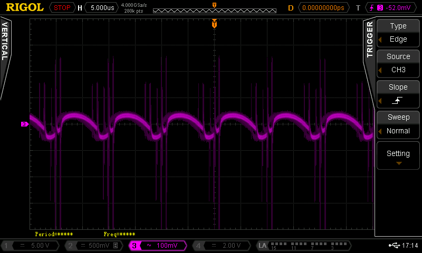Enable channel 4 at 2.00 V

[x=222, y=246]
